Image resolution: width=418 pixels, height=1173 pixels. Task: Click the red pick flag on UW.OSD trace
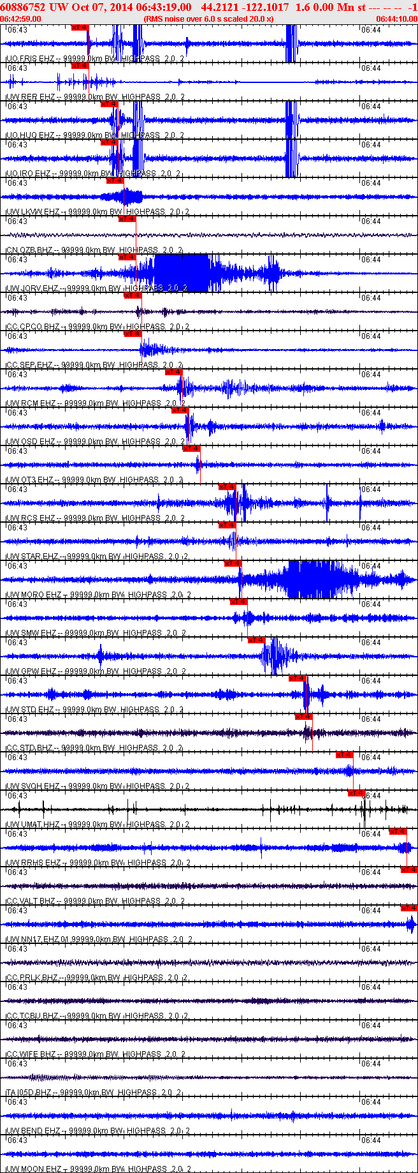click(180, 410)
